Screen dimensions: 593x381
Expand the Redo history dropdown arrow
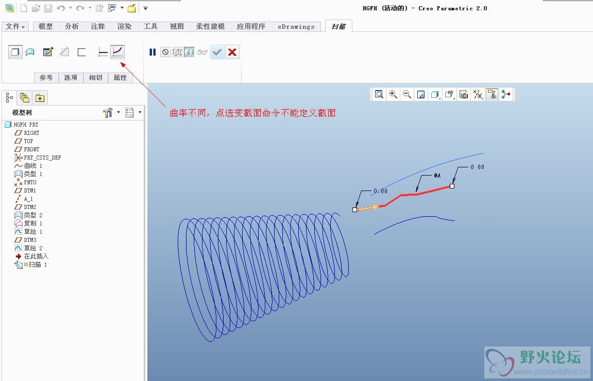(90, 8)
